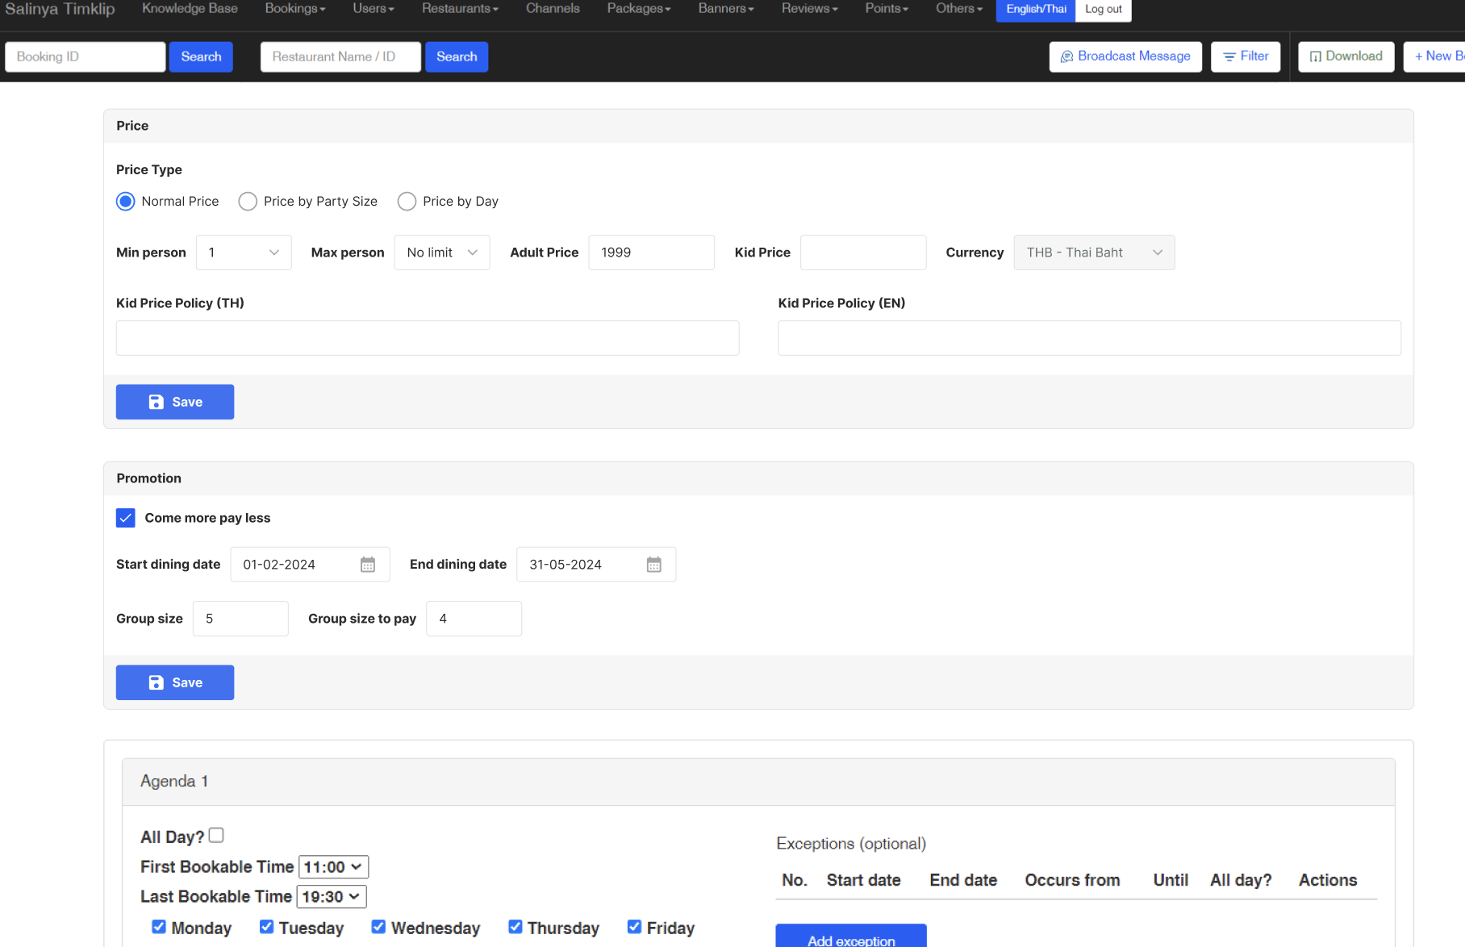This screenshot has height=947, width=1465.
Task: Click the Download icon button
Action: pos(1345,56)
